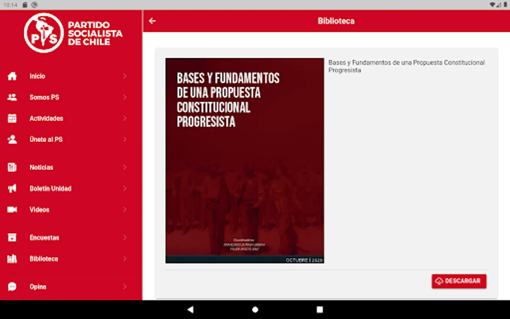Screen dimensions: 510x319
Task: Select Boletín Unidad in sidebar
Action: (71, 188)
